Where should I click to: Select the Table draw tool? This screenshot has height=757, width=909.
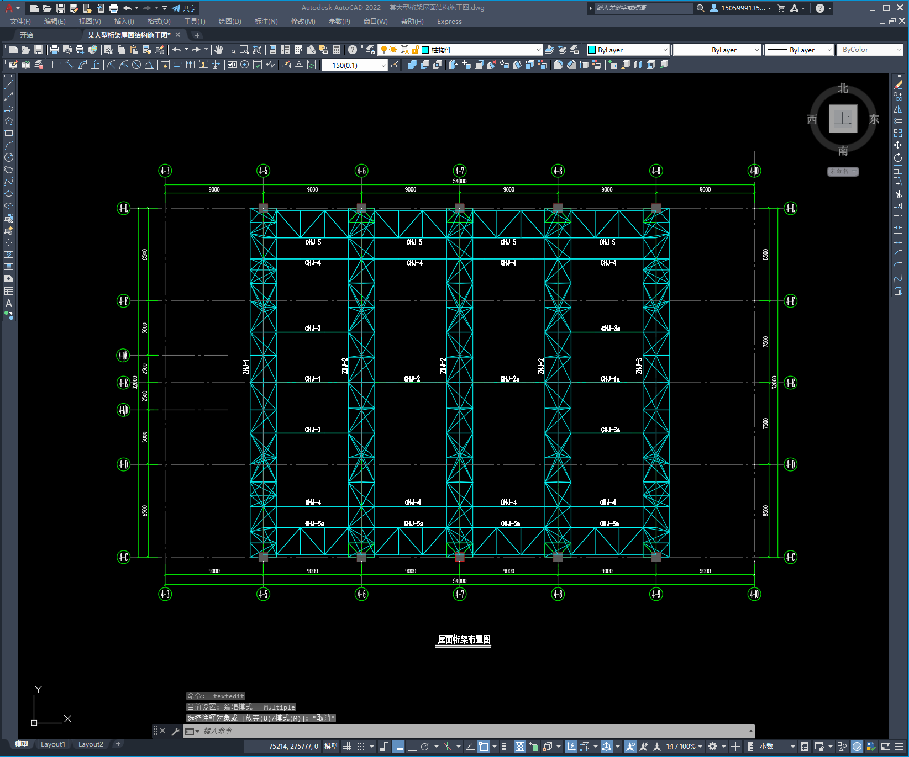click(x=9, y=291)
